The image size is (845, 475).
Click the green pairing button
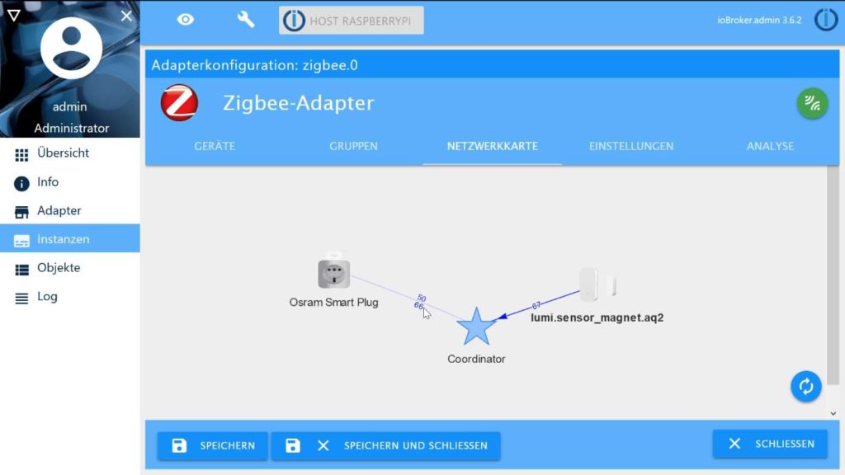click(x=812, y=103)
